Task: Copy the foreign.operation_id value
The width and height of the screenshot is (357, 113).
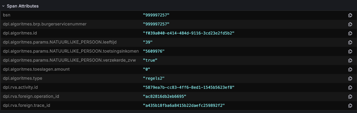Action: [x=350, y=97]
